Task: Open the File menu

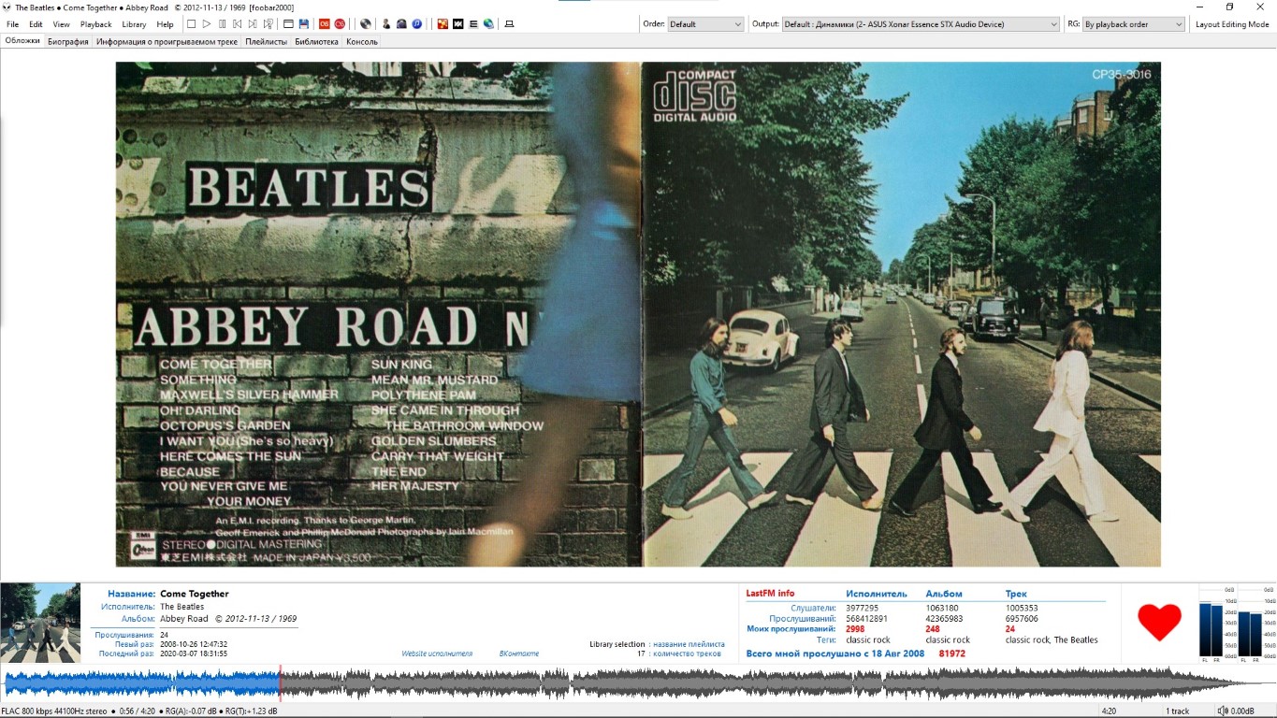Action: coord(13,24)
